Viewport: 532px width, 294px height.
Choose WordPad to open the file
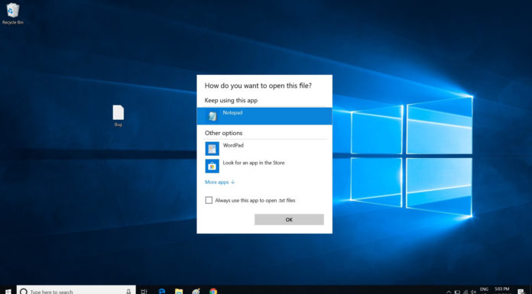coord(264,148)
